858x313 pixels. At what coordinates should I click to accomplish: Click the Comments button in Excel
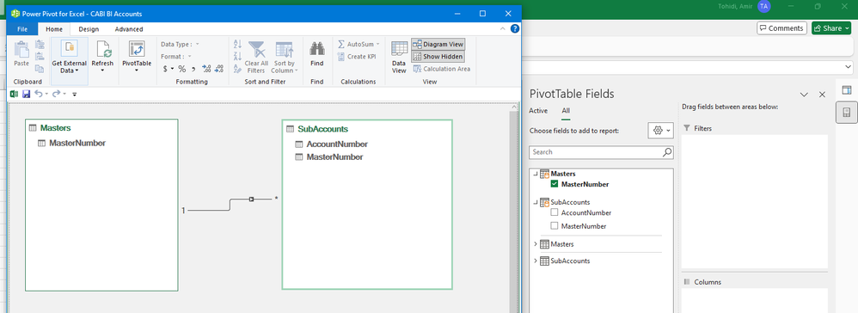tap(782, 28)
